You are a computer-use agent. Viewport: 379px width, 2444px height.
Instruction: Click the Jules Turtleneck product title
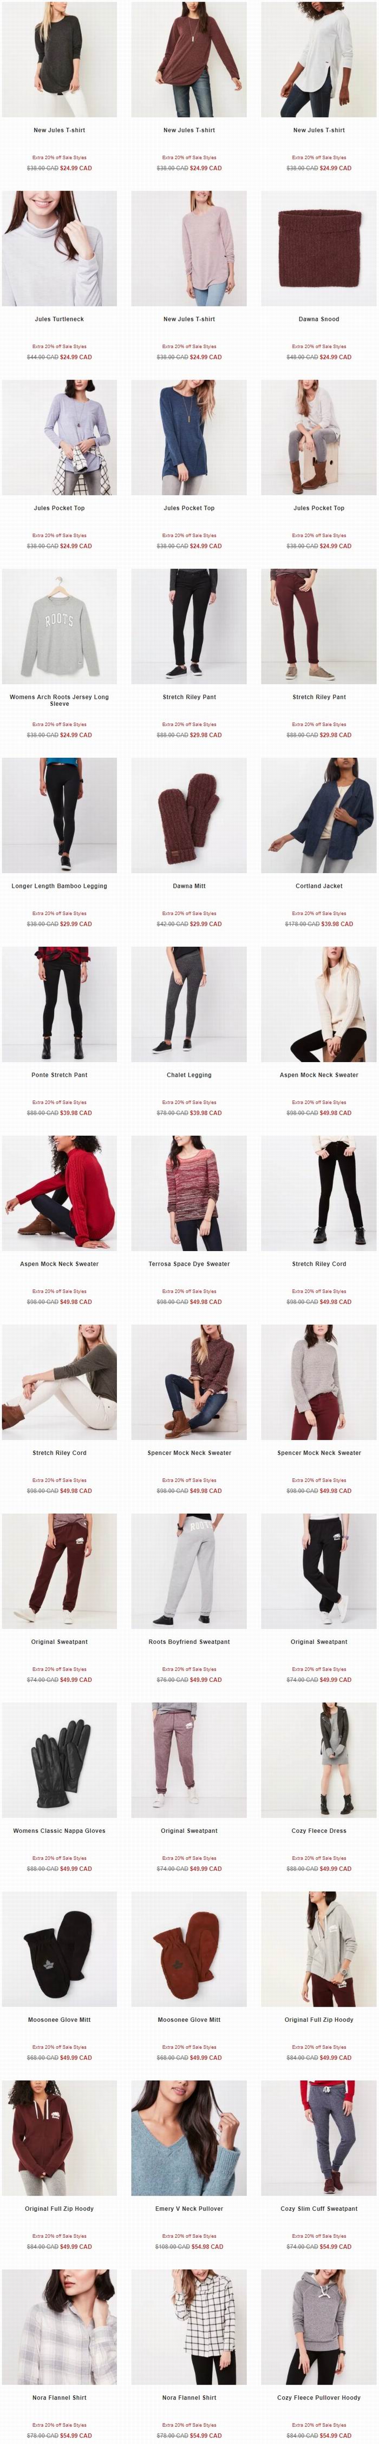click(59, 319)
